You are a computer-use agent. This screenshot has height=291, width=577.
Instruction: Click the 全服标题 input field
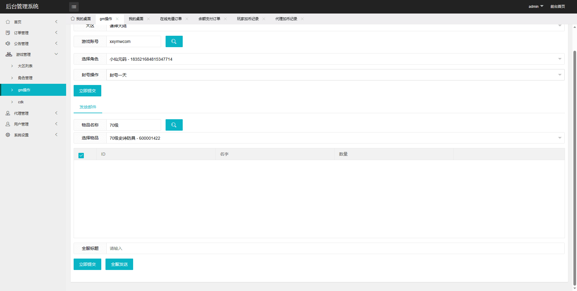[x=335, y=248]
